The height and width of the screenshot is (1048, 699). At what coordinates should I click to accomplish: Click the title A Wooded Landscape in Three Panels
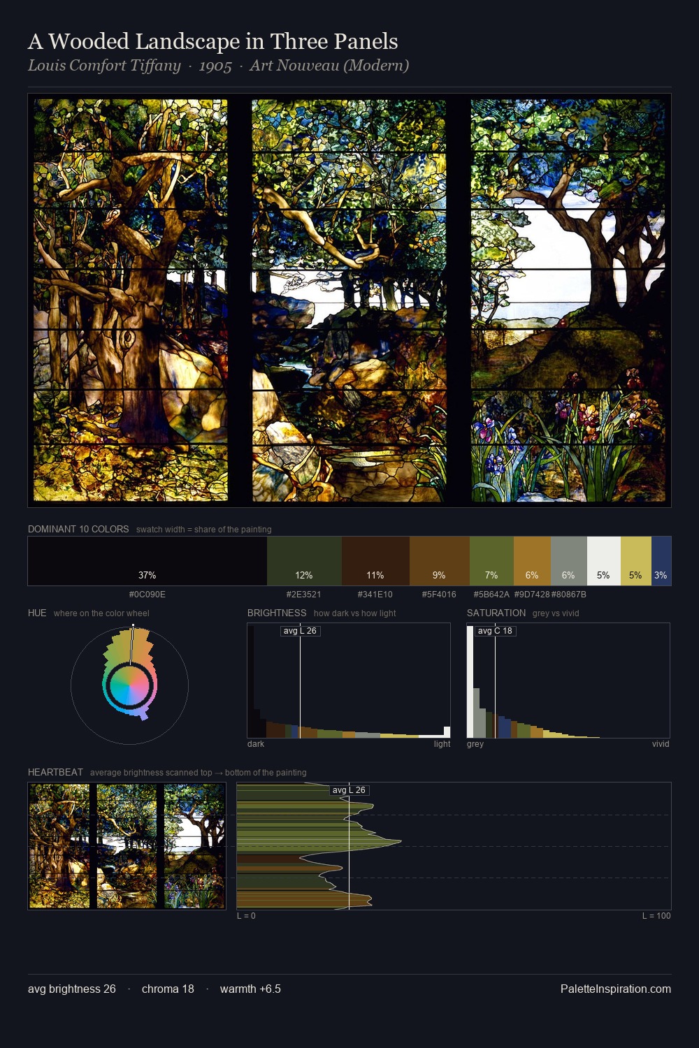point(213,42)
